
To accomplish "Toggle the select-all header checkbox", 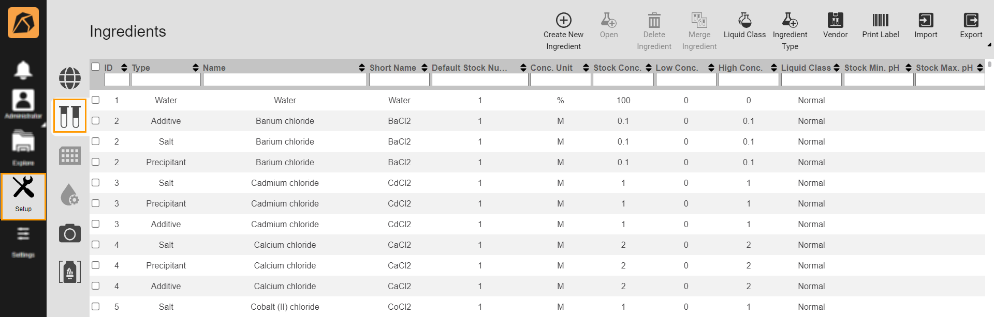I will click(x=95, y=67).
